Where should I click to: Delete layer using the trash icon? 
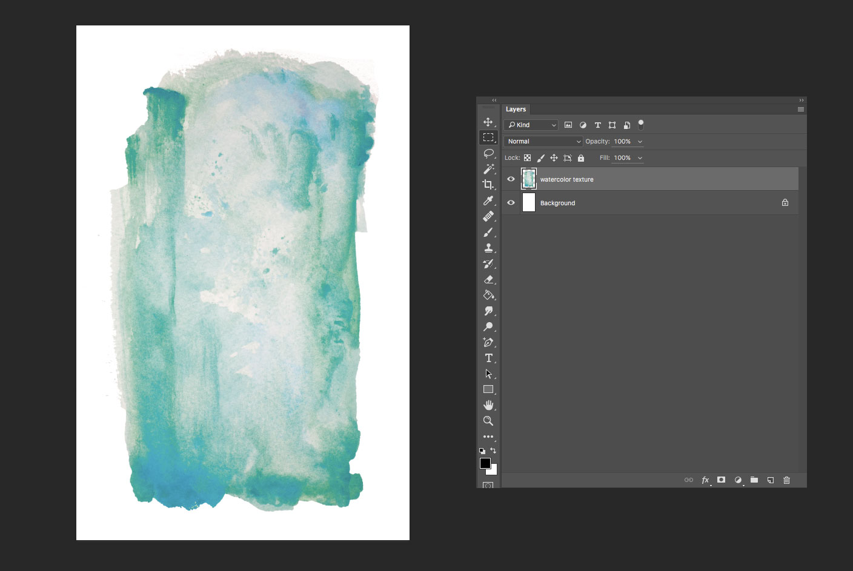786,480
